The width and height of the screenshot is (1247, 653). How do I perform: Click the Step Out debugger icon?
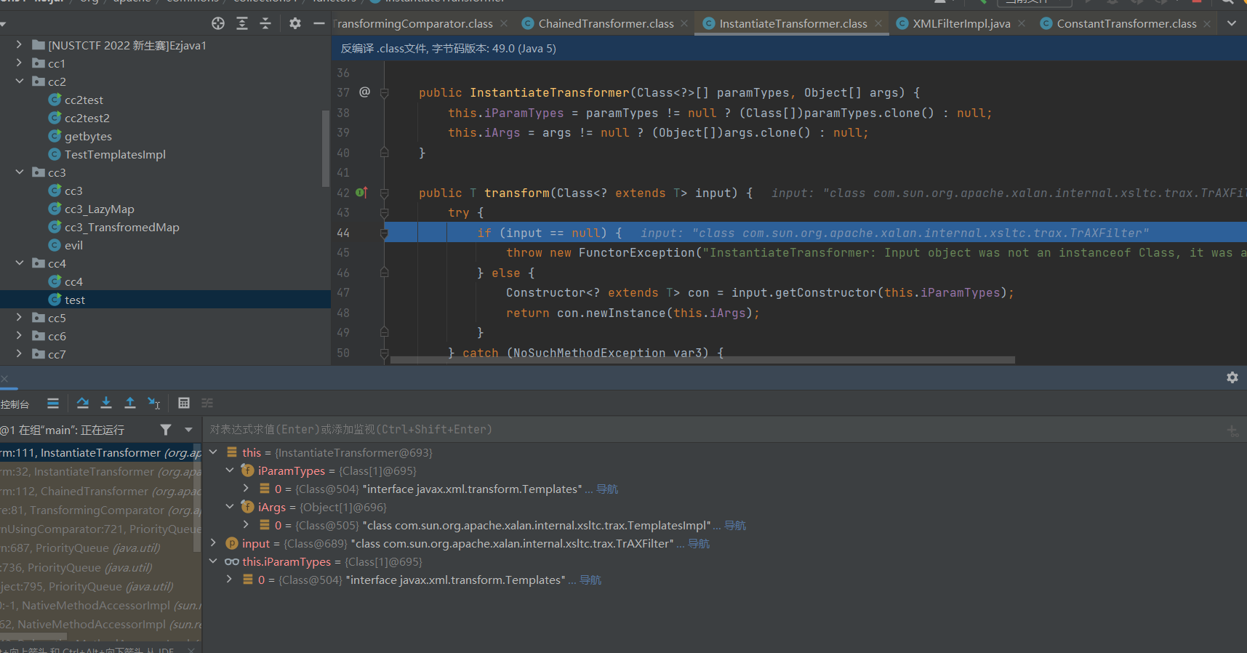click(130, 403)
